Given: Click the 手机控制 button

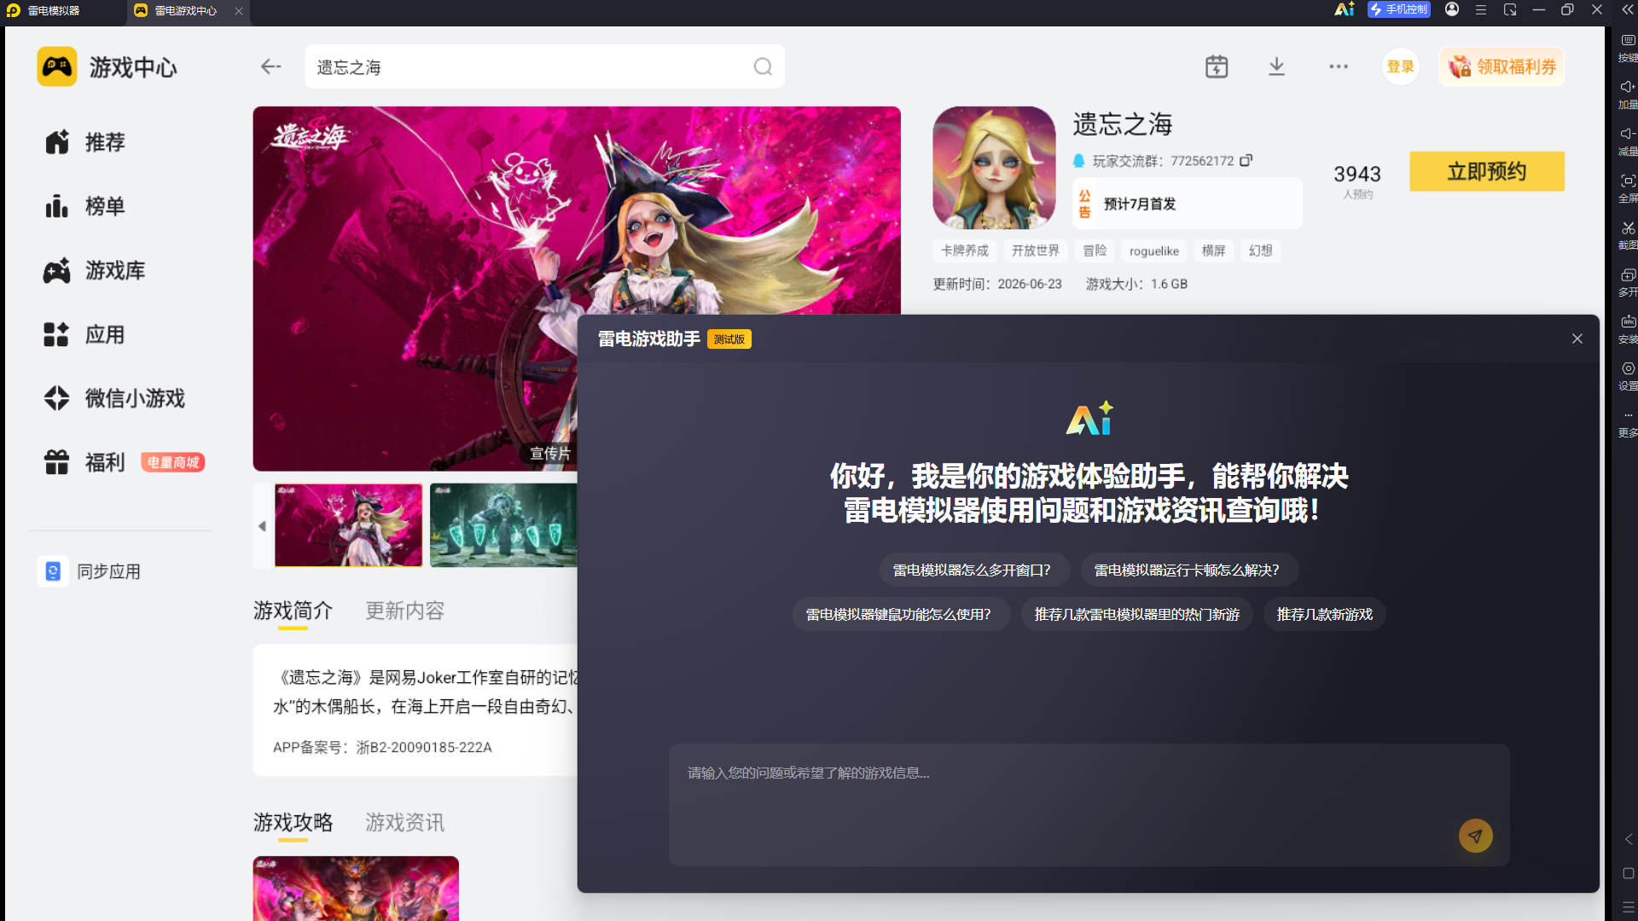Looking at the screenshot, I should click(x=1399, y=9).
